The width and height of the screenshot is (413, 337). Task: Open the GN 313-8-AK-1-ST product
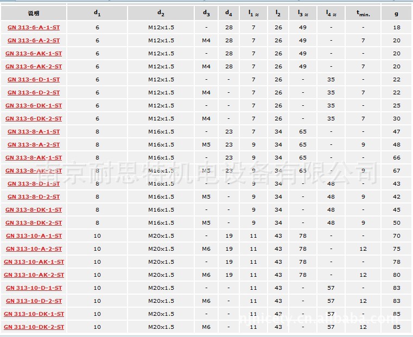tap(34, 158)
